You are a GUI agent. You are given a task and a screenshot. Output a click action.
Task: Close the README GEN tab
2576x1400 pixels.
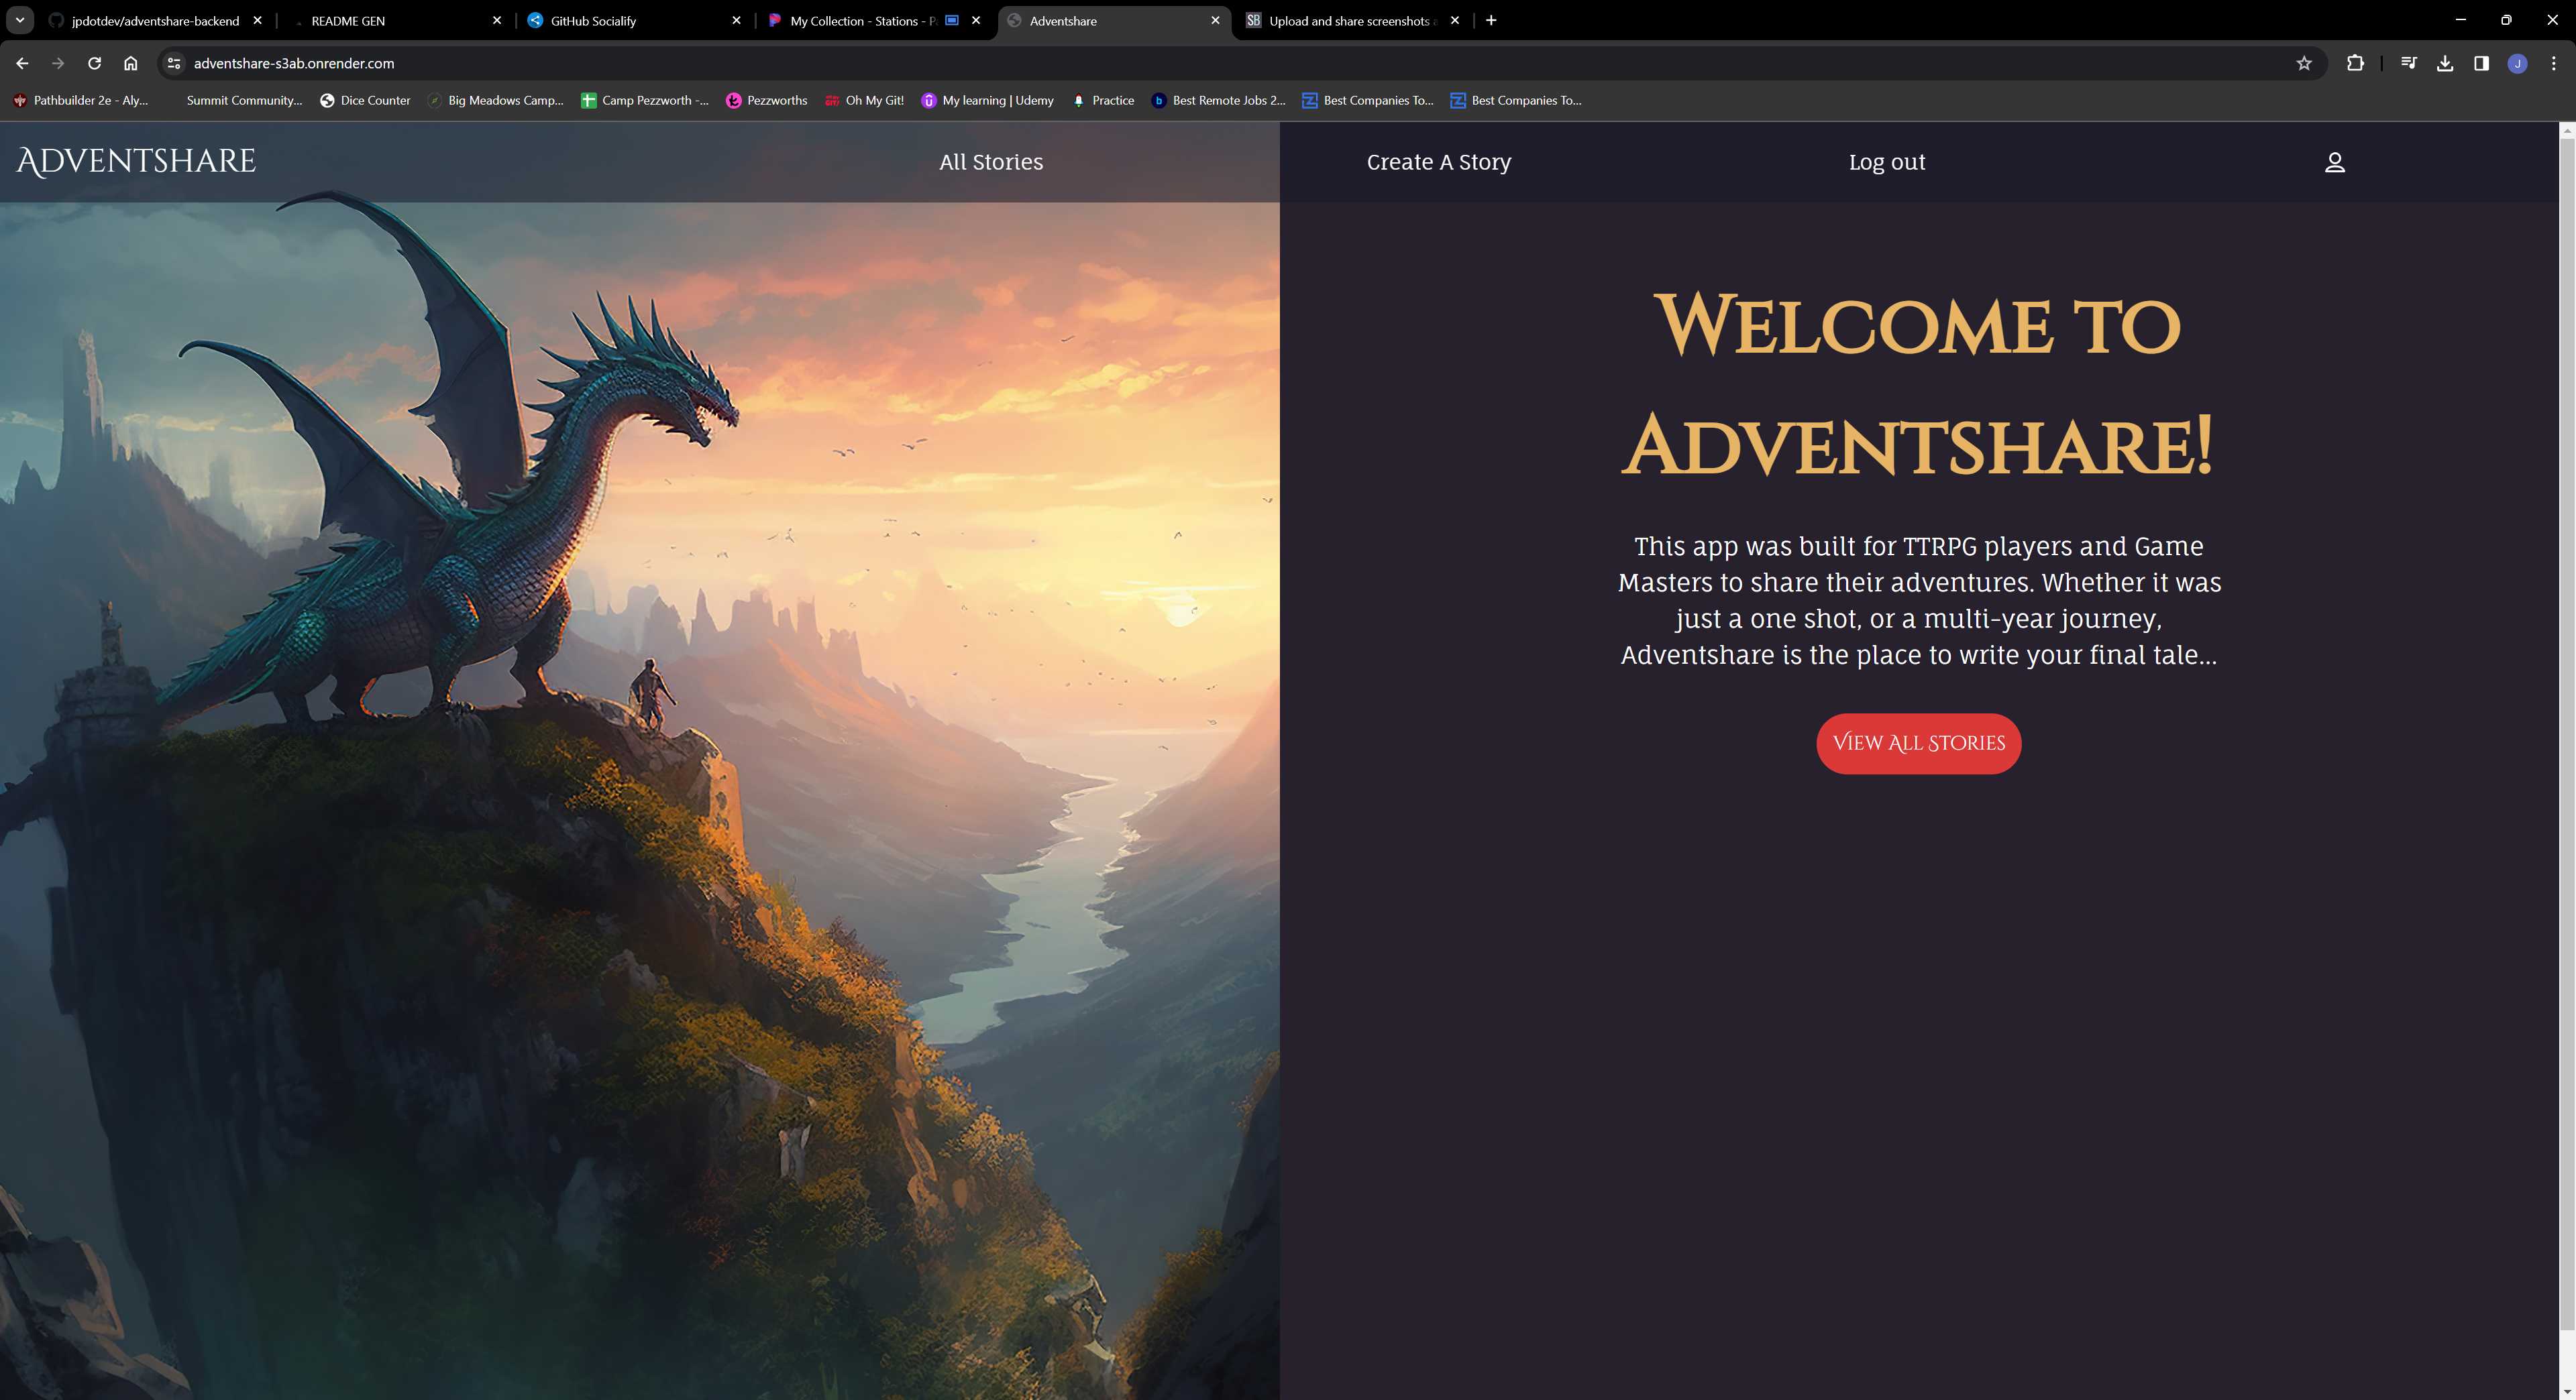497,20
